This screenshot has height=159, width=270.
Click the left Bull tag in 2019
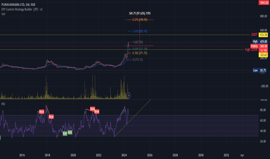coord(65,133)
